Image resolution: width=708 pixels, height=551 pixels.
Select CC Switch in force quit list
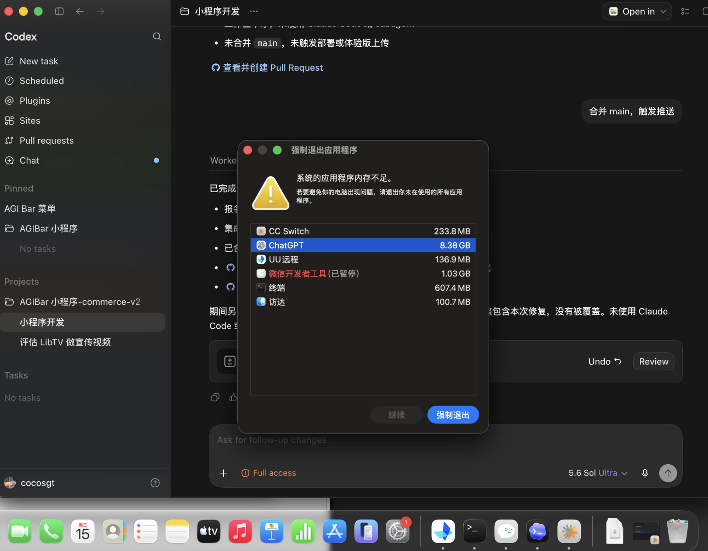[363, 231]
